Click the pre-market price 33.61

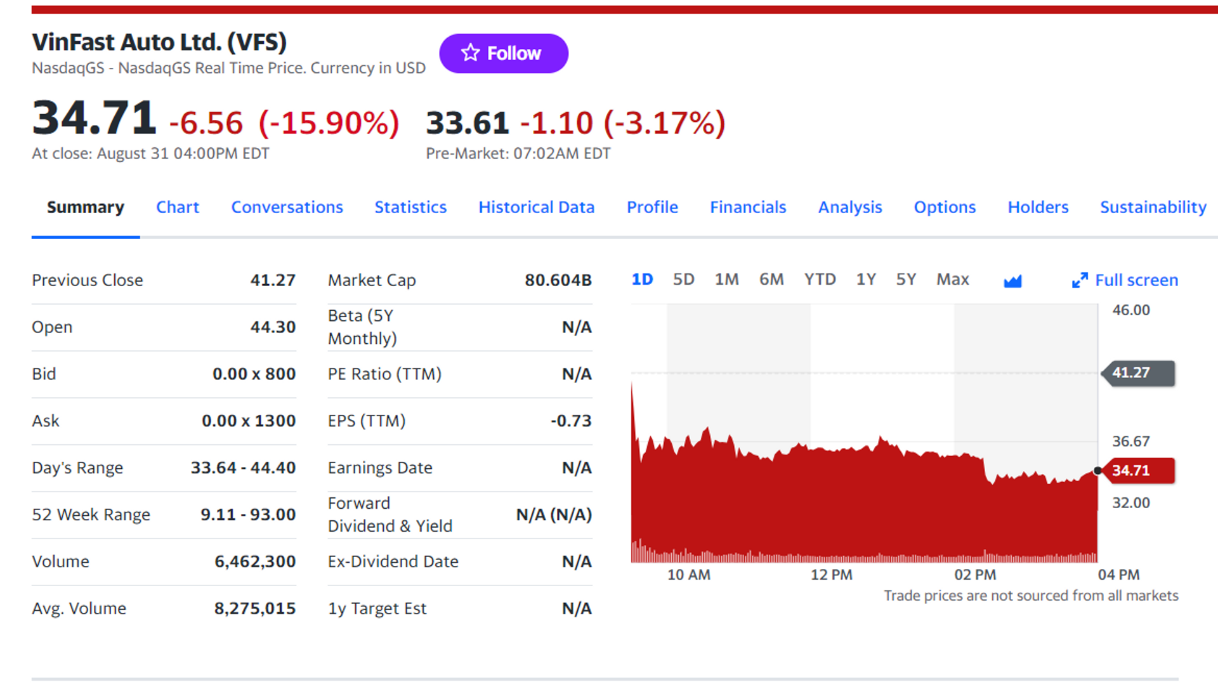point(468,122)
